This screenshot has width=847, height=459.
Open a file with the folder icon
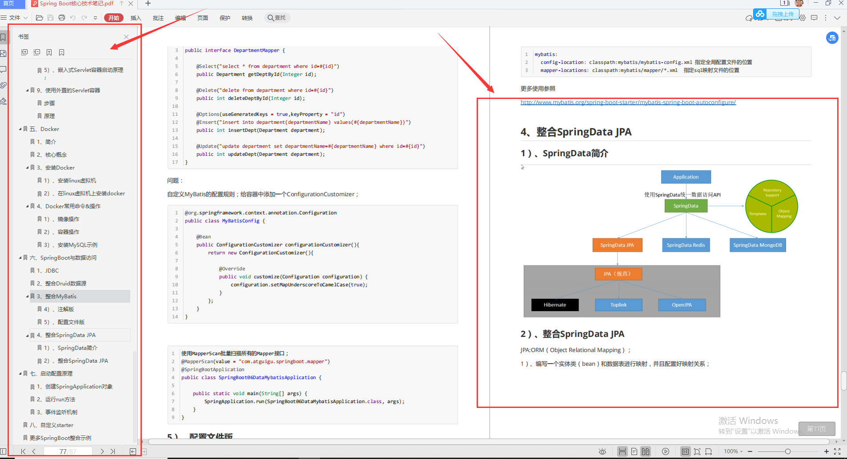click(x=39, y=18)
